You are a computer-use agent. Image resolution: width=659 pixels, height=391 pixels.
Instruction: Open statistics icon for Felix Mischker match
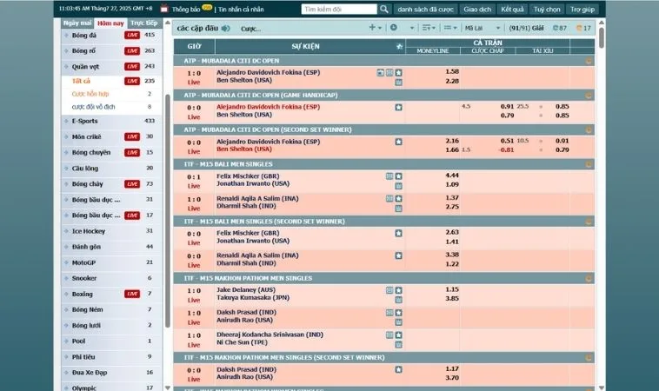pos(389,176)
